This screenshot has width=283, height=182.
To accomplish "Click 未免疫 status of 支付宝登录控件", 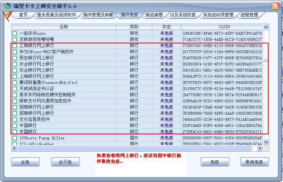I will click(166, 119).
